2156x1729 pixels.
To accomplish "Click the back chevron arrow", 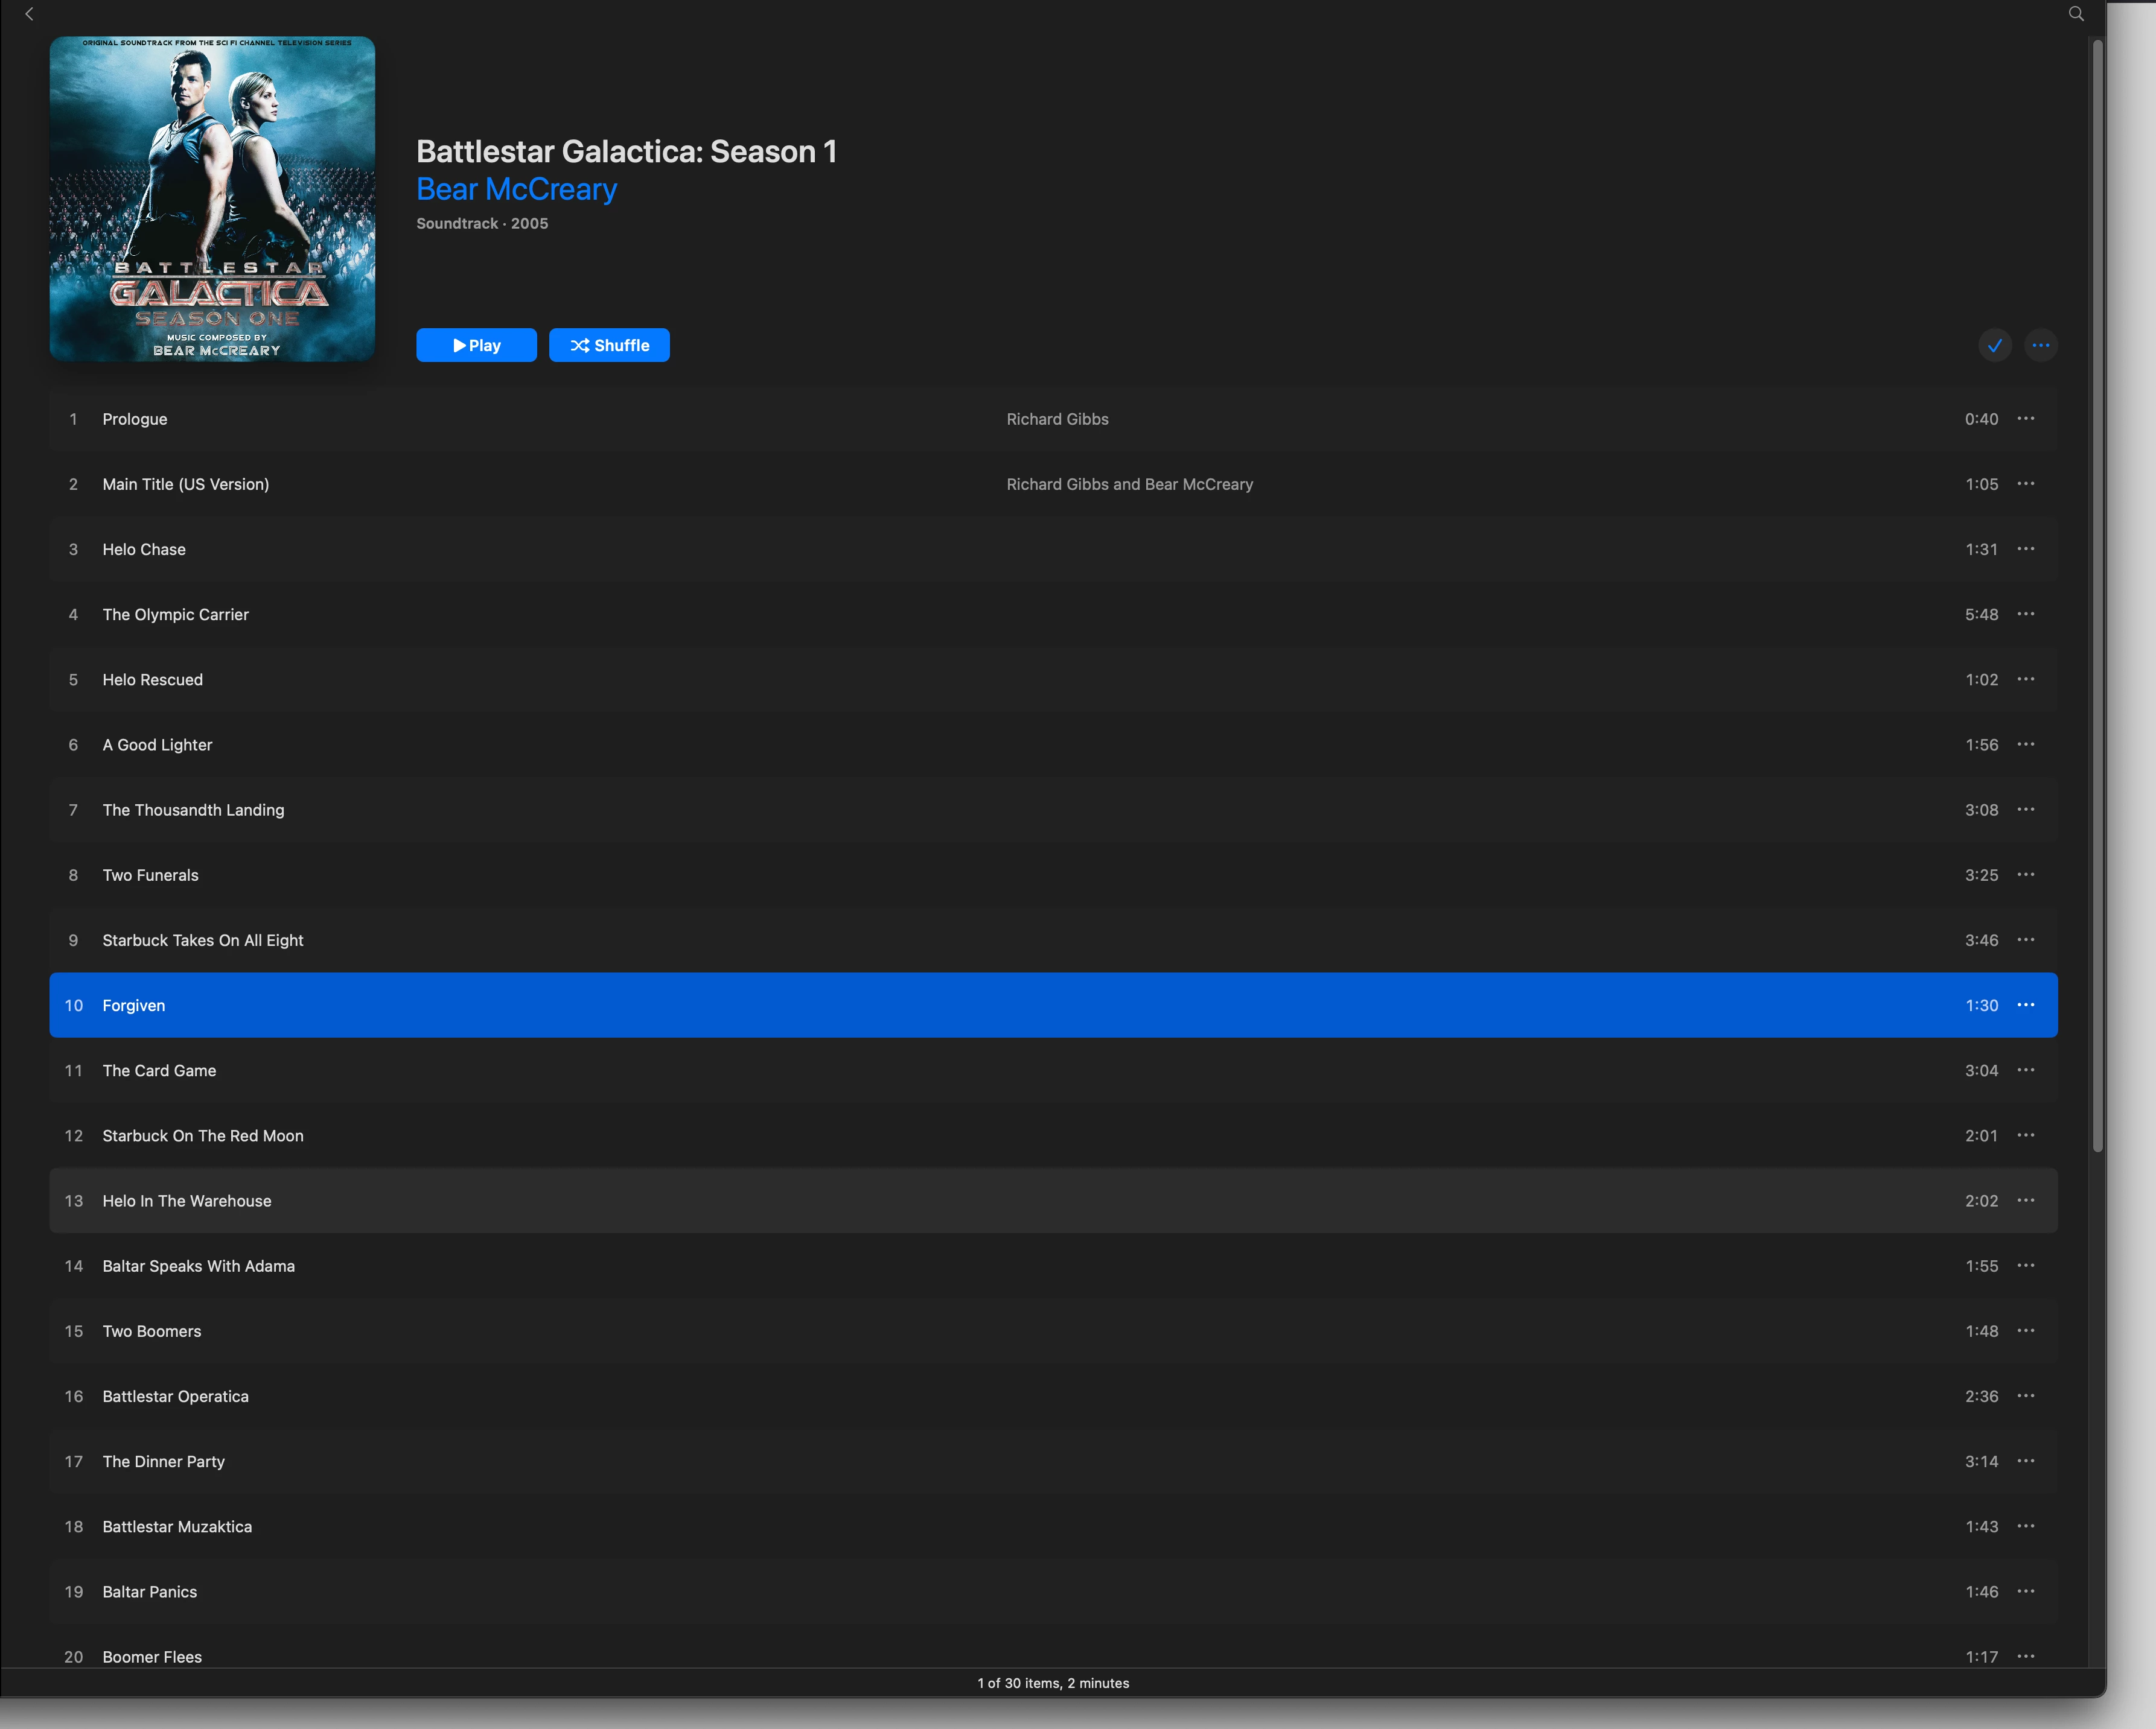I will (x=29, y=14).
